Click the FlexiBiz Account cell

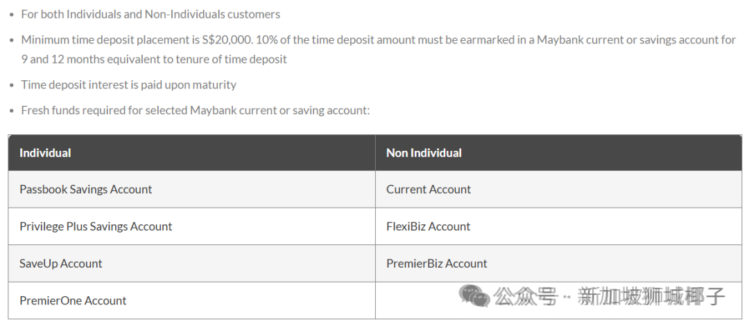(428, 226)
